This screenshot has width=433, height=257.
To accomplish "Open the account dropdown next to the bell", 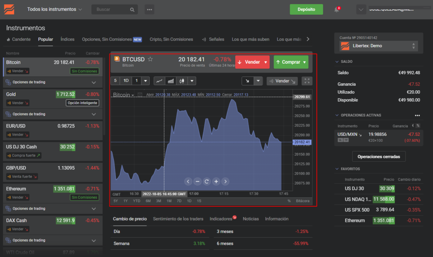I will click(361, 9).
